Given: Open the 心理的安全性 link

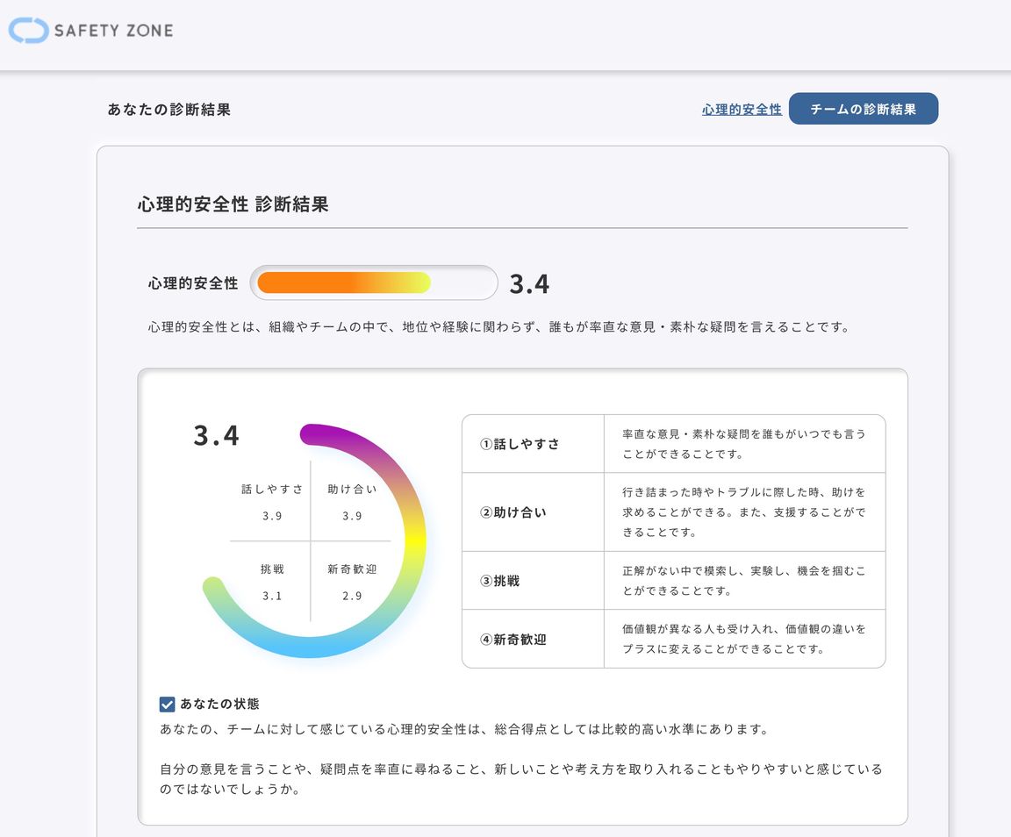Looking at the screenshot, I should pyautogui.click(x=742, y=109).
